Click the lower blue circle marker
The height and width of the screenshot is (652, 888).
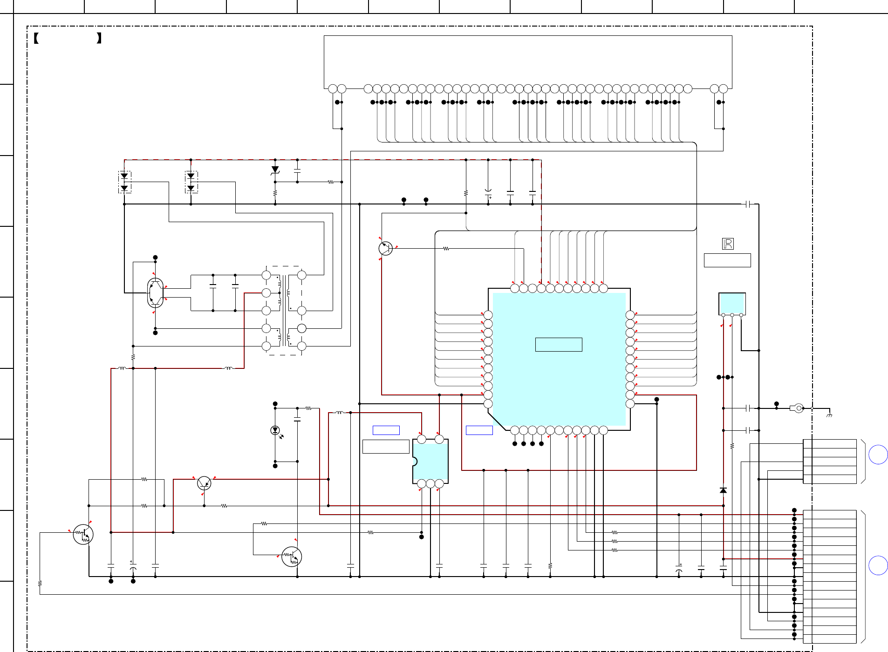coord(878,565)
